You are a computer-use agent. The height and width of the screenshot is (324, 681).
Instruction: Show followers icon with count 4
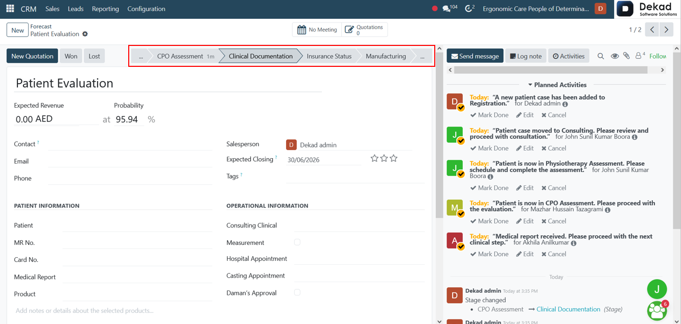pyautogui.click(x=640, y=56)
